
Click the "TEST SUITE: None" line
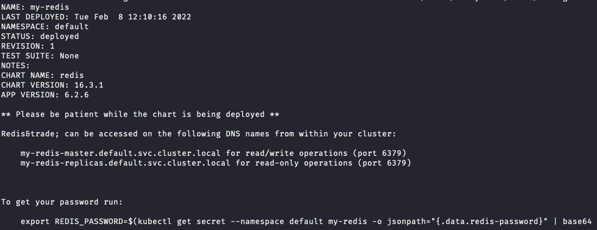tap(40, 56)
